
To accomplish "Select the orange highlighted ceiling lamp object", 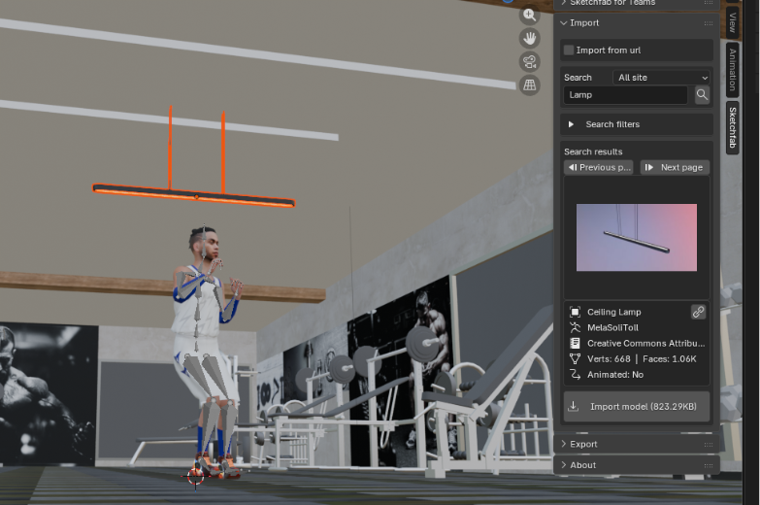I will pos(193,195).
